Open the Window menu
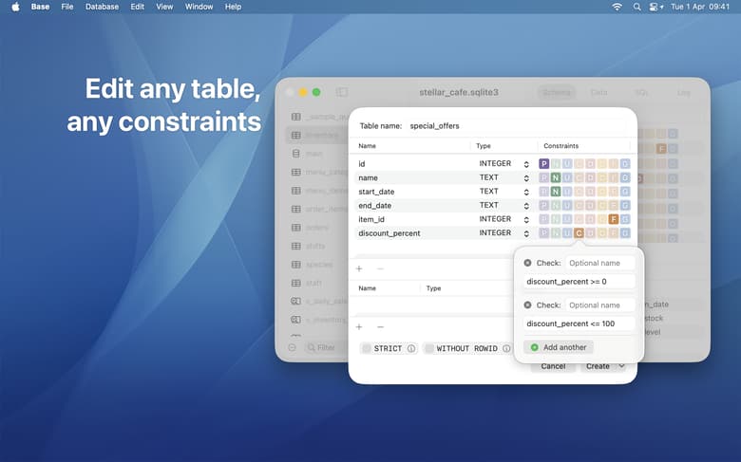 pyautogui.click(x=199, y=7)
